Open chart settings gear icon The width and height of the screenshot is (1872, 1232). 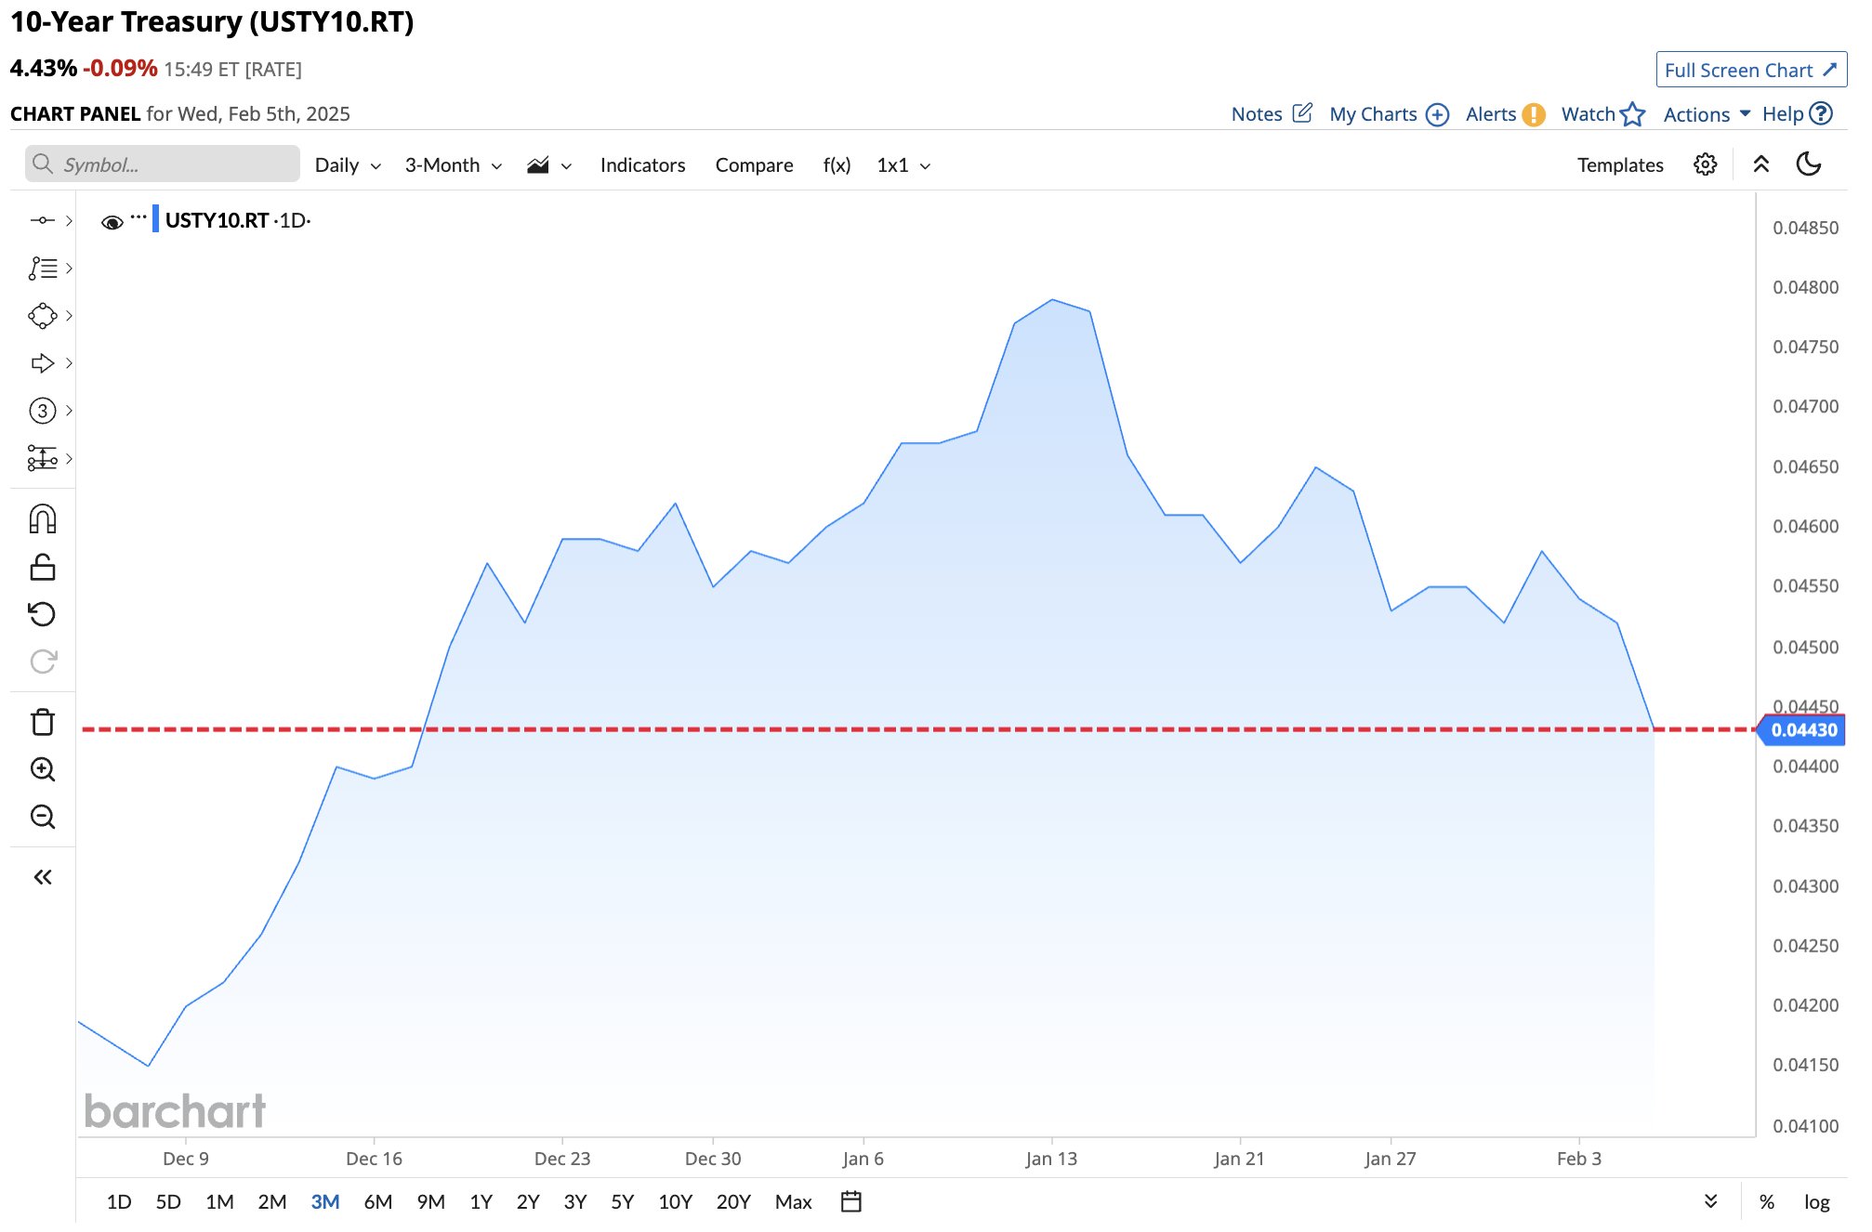[1705, 164]
